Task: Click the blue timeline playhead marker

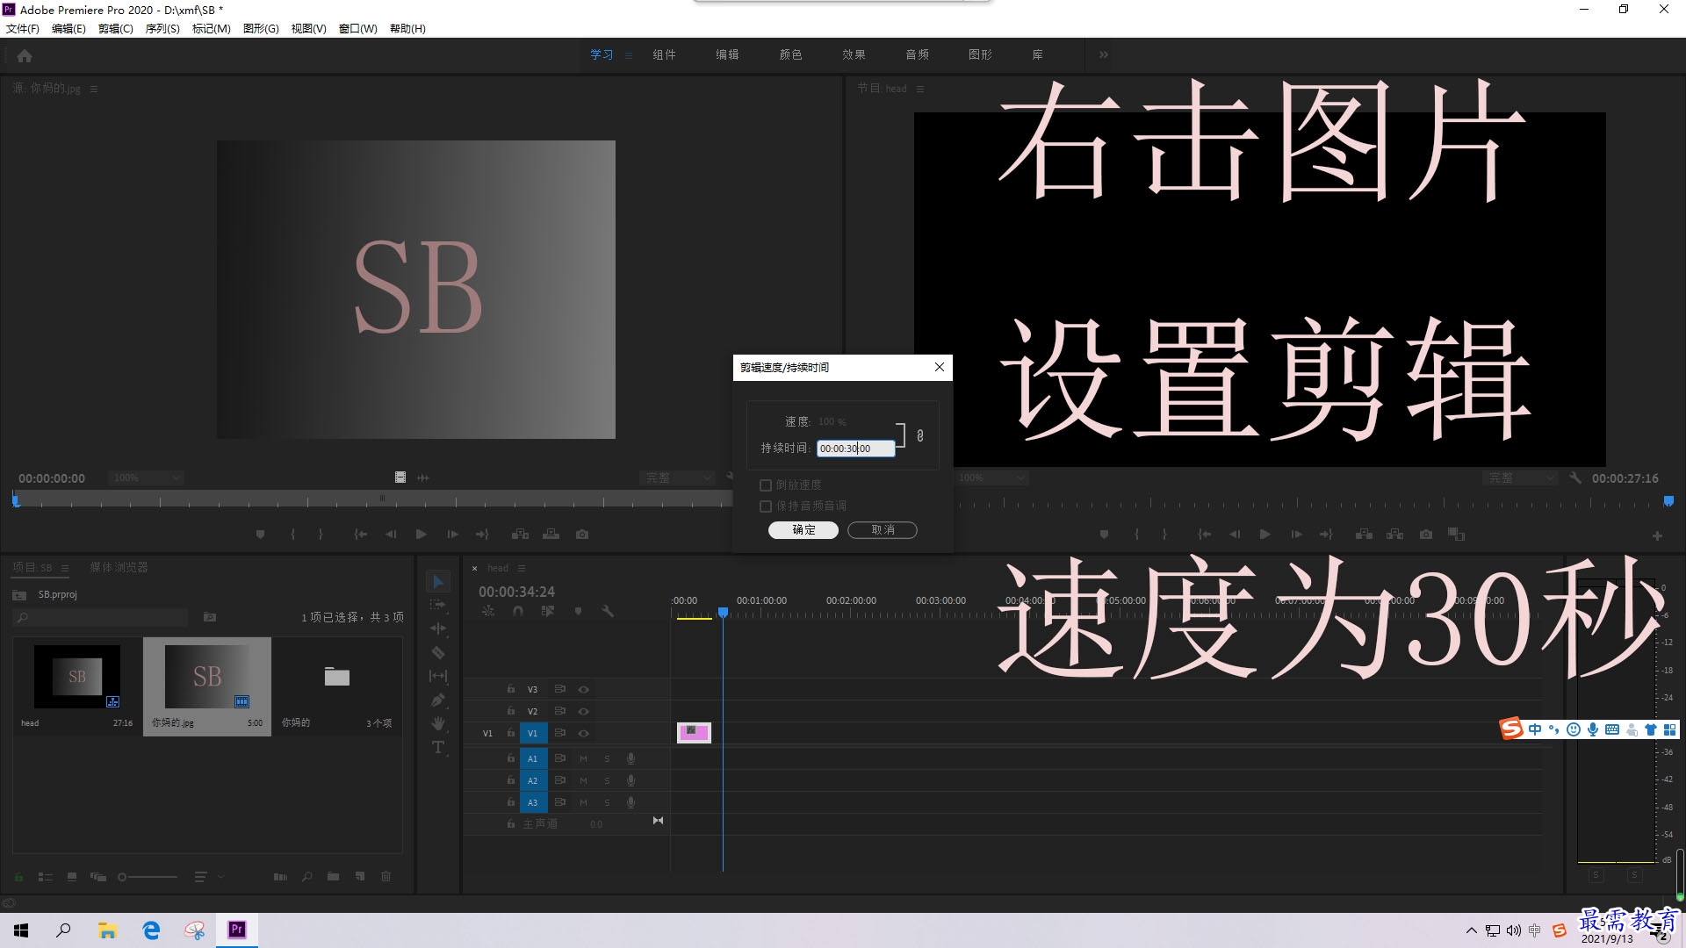Action: pyautogui.click(x=723, y=612)
